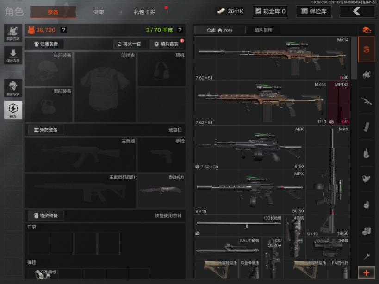
Task: Select the 3倍镜 scope item
Action: [328, 248]
